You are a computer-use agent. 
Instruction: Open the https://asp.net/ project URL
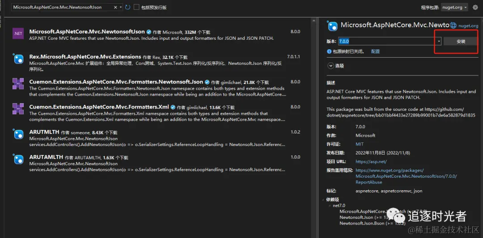point(371,162)
